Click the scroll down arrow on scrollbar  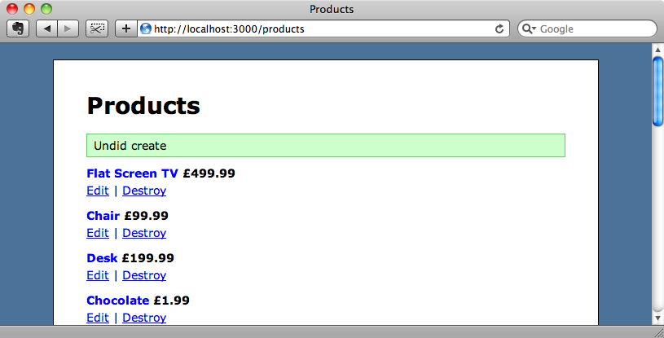pyautogui.click(x=657, y=318)
